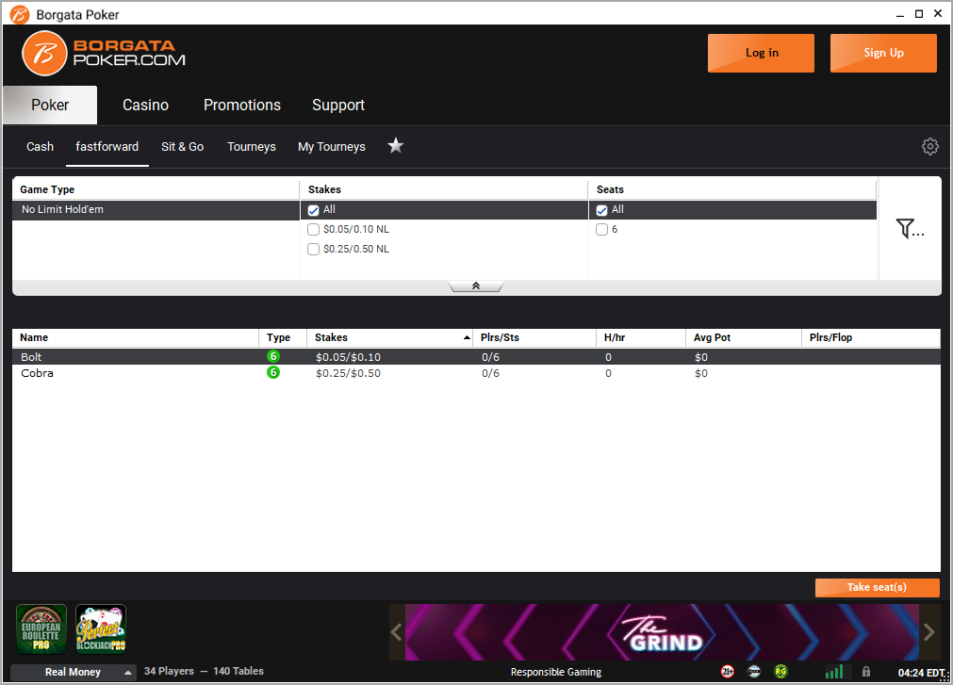953x685 pixels.
Task: Click the $0.25/$0.50 stakes cell
Action: coord(348,373)
